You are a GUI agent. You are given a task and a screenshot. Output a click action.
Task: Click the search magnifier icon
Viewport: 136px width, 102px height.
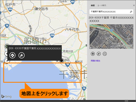coord(131,12)
